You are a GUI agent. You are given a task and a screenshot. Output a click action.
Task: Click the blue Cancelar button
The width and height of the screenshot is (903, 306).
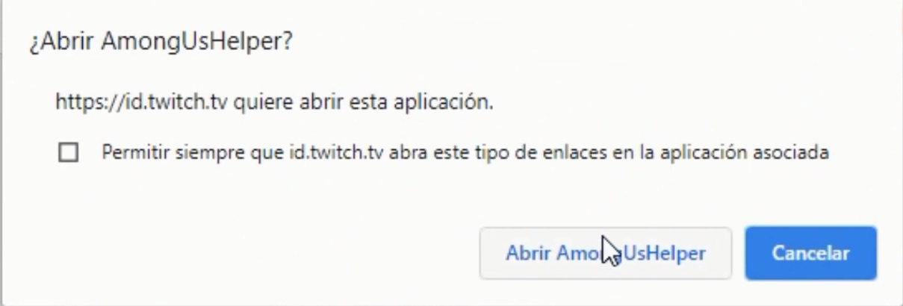pyautogui.click(x=810, y=253)
